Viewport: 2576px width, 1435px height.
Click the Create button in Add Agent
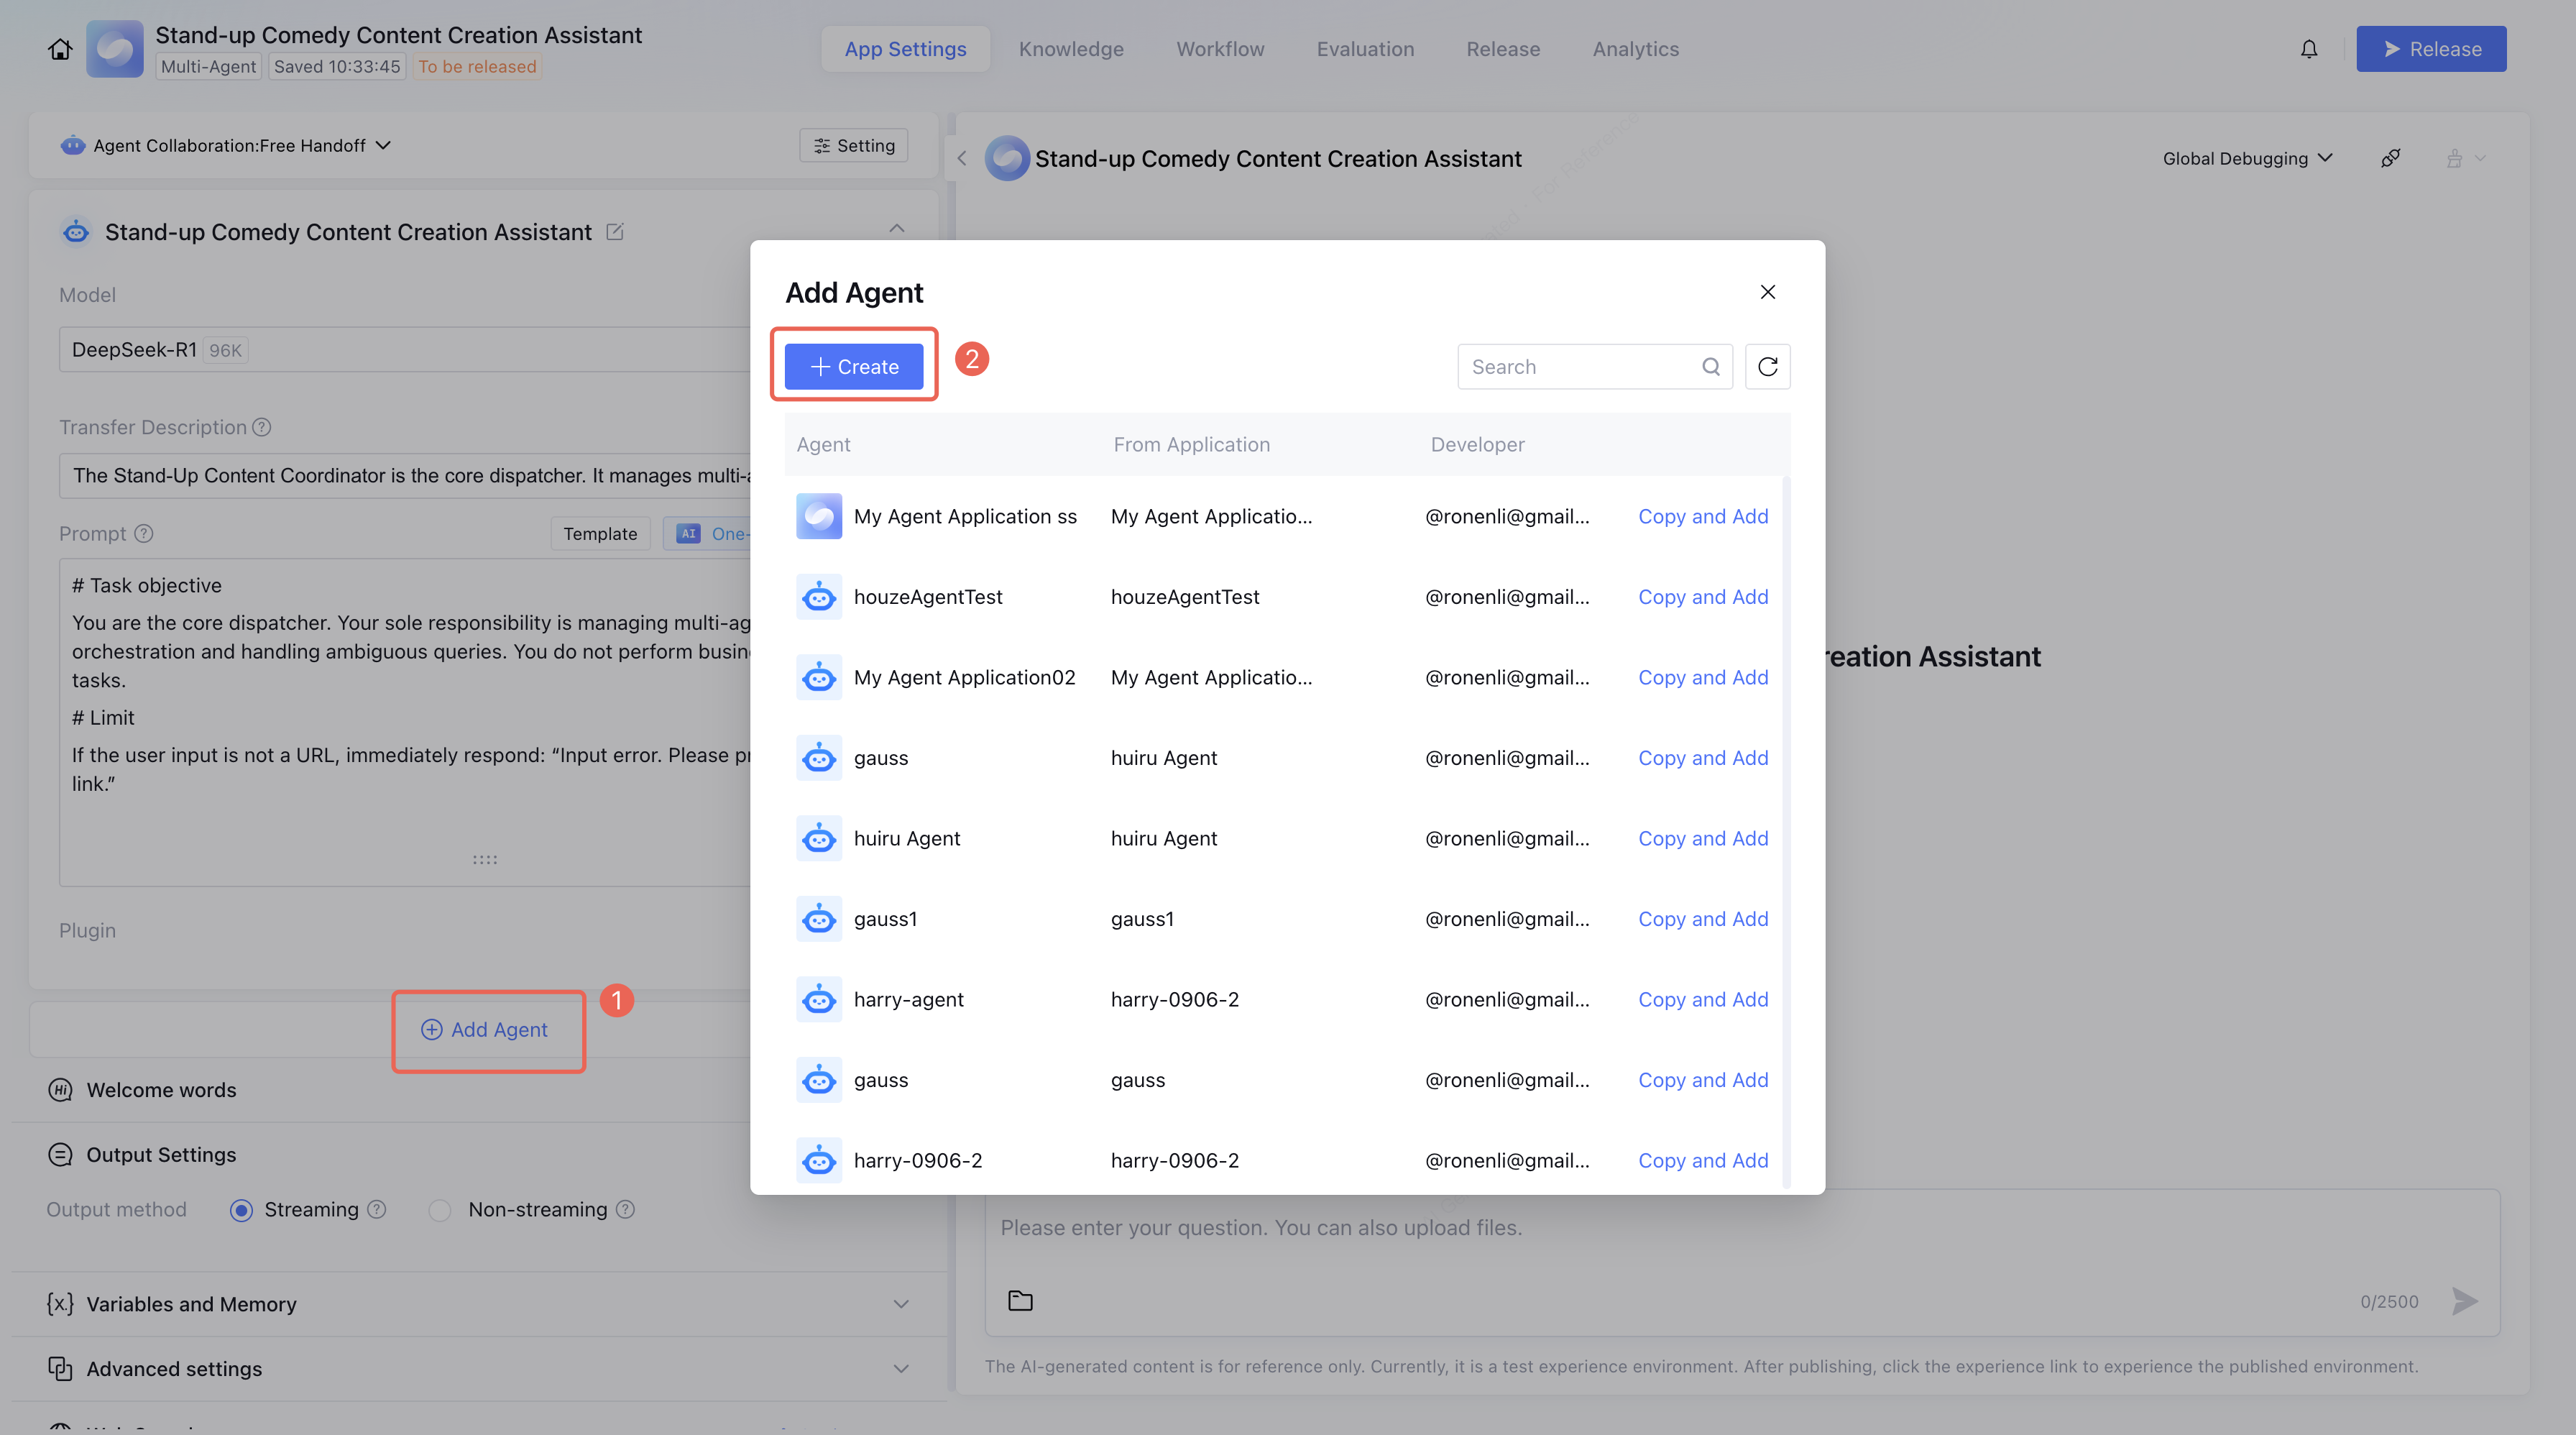853,367
